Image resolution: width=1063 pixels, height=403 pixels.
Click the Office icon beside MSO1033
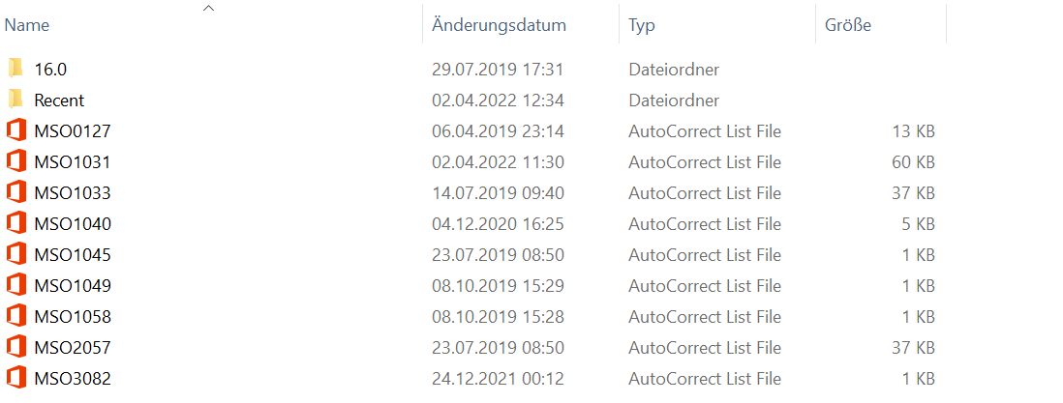(x=16, y=192)
